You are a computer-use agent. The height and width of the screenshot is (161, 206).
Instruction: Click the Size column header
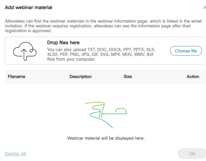127,77
